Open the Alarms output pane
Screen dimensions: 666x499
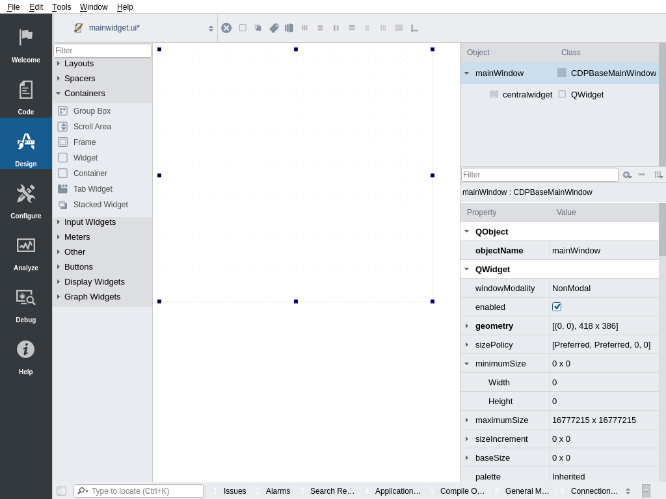tap(278, 491)
